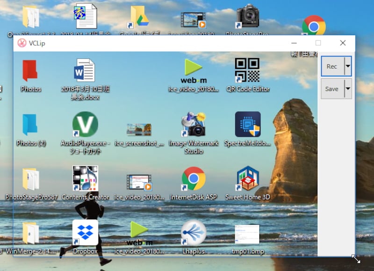374x271 pixels.
Task: Select the PhotoStagePro587 folder icon
Action: 31,179
